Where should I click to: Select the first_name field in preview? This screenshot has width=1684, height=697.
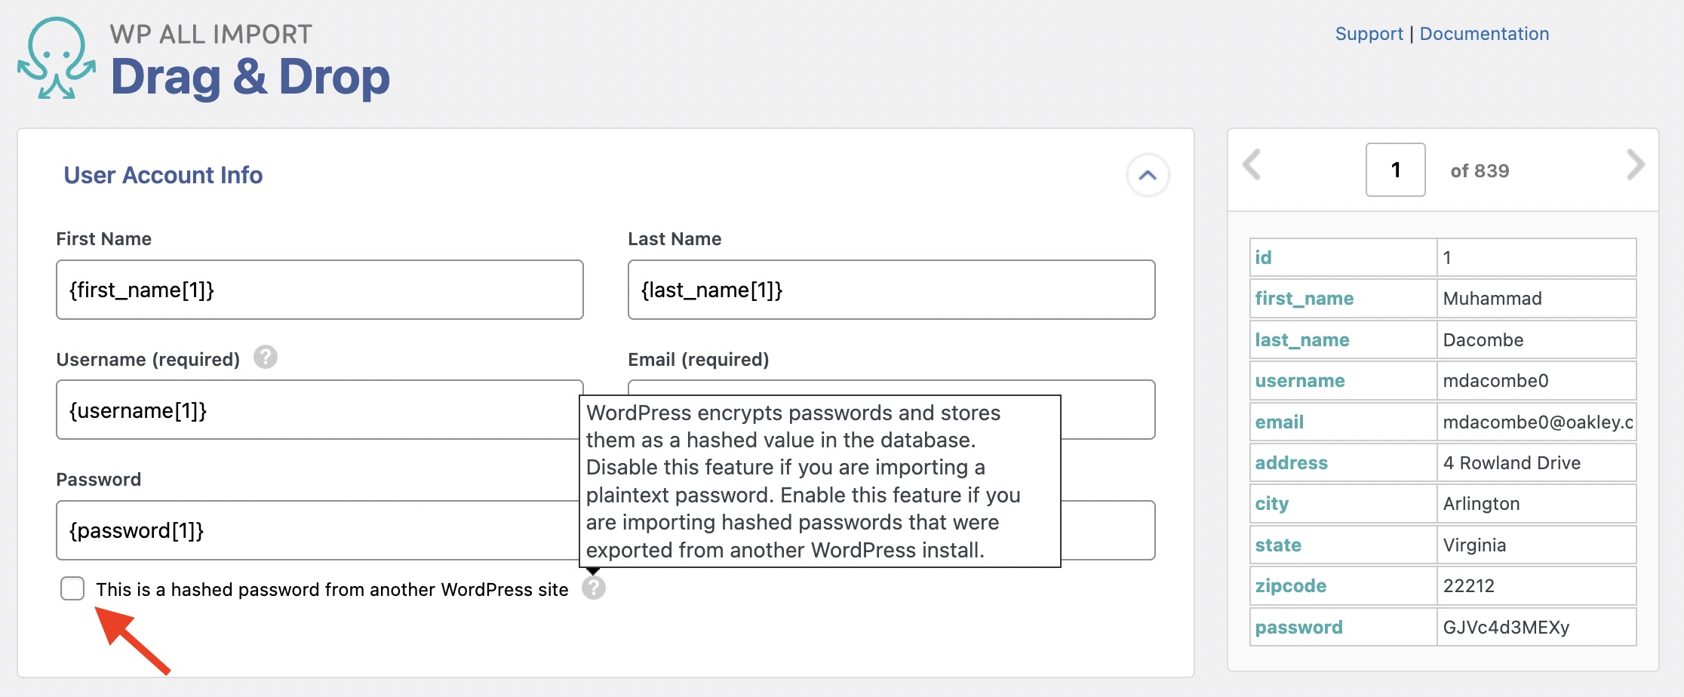click(1304, 299)
